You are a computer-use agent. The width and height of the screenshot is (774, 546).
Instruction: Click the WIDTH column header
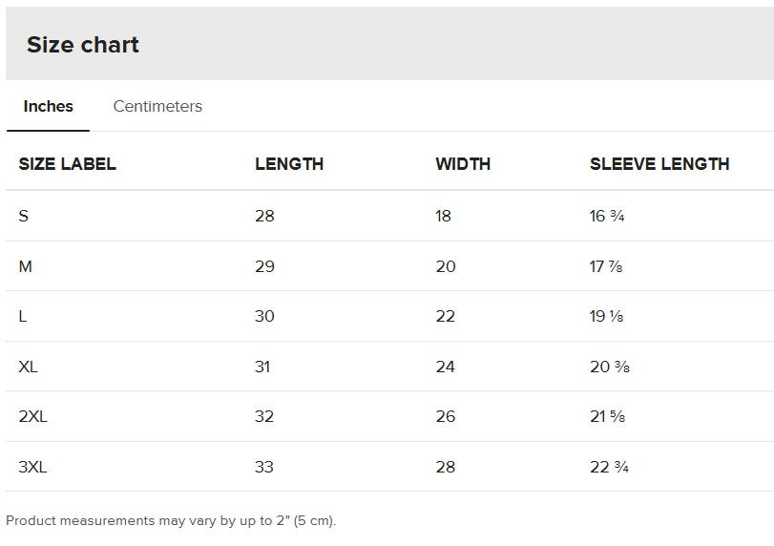pyautogui.click(x=463, y=164)
